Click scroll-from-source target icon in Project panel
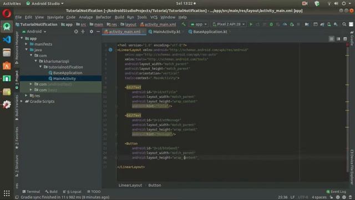Screen dimensions: 355x200 [x=76, y=32]
